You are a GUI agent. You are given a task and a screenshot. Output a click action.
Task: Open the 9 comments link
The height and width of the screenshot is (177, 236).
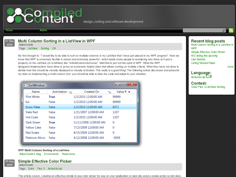[51, 154]
